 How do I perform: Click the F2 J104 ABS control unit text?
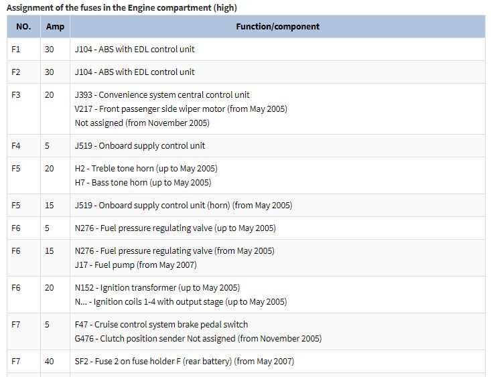click(x=135, y=72)
